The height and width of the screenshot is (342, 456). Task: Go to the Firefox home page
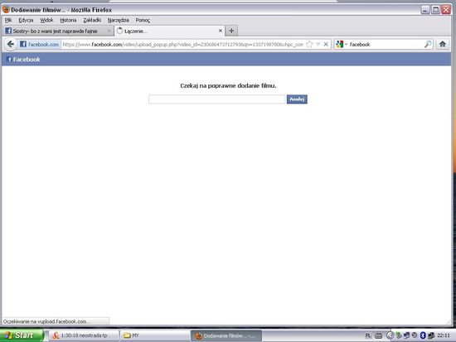[x=443, y=44]
